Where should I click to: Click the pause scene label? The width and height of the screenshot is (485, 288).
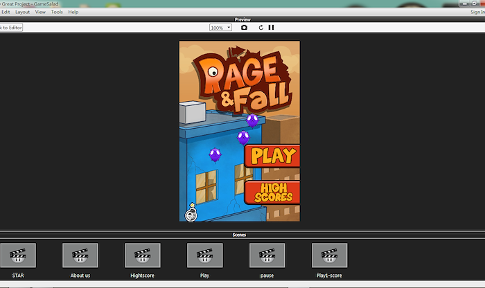[267, 276]
